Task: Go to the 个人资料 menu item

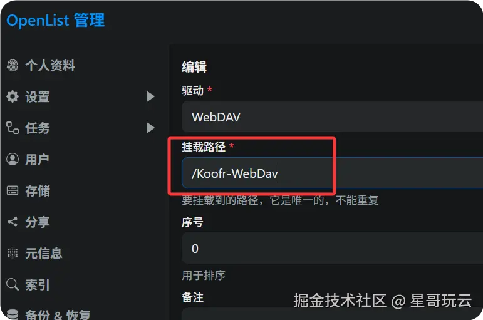Action: point(81,65)
